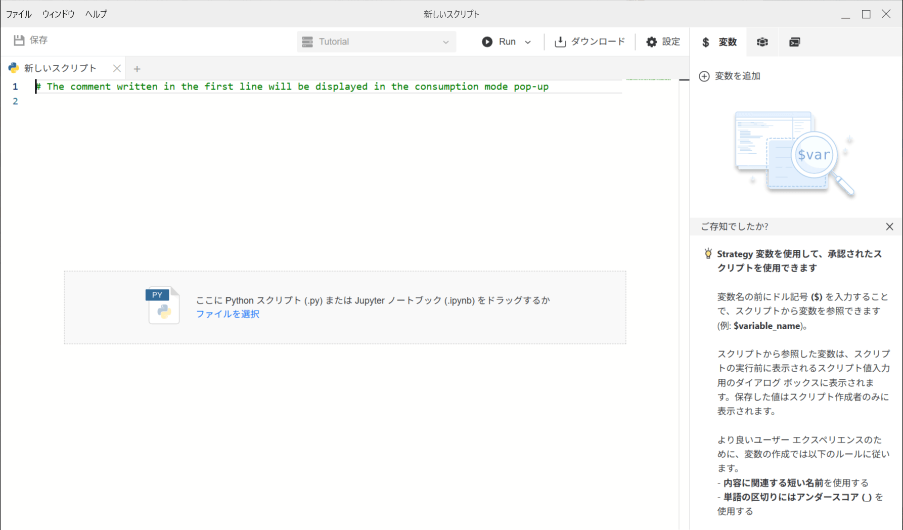The height and width of the screenshot is (530, 903).
Task: Click the ファイルを選択 link
Action: 228,314
